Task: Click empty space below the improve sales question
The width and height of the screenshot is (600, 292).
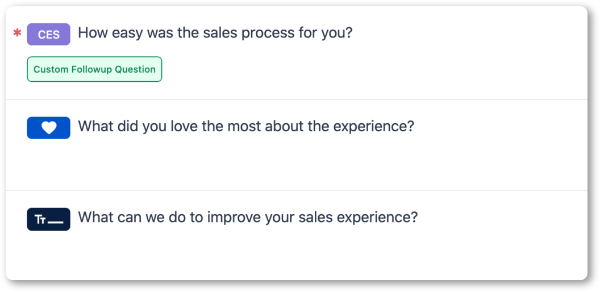Action: [x=297, y=255]
